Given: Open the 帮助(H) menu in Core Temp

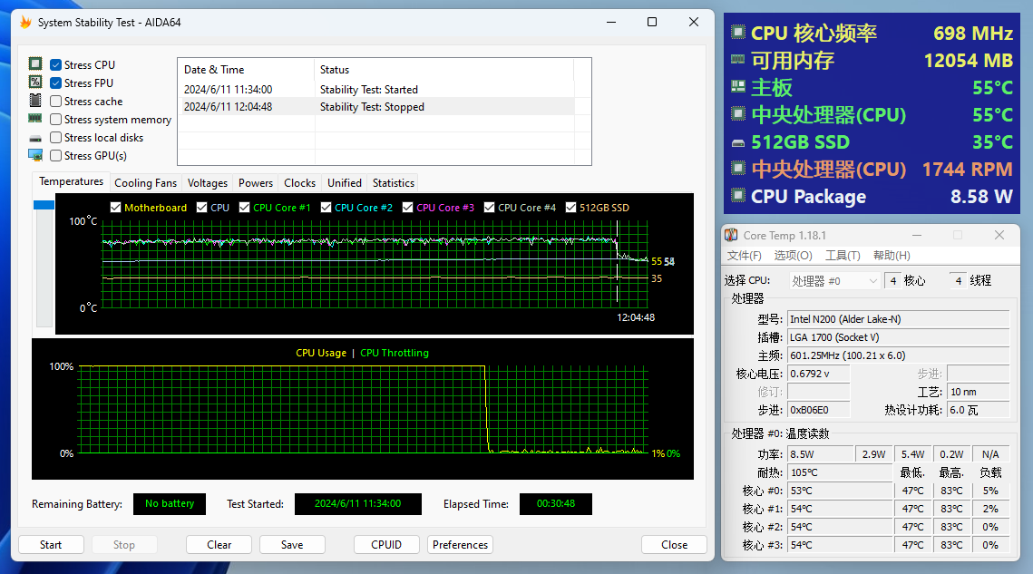Looking at the screenshot, I should [x=892, y=256].
